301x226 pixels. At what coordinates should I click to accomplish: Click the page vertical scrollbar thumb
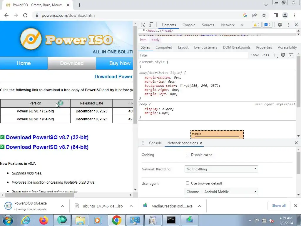[135, 75]
